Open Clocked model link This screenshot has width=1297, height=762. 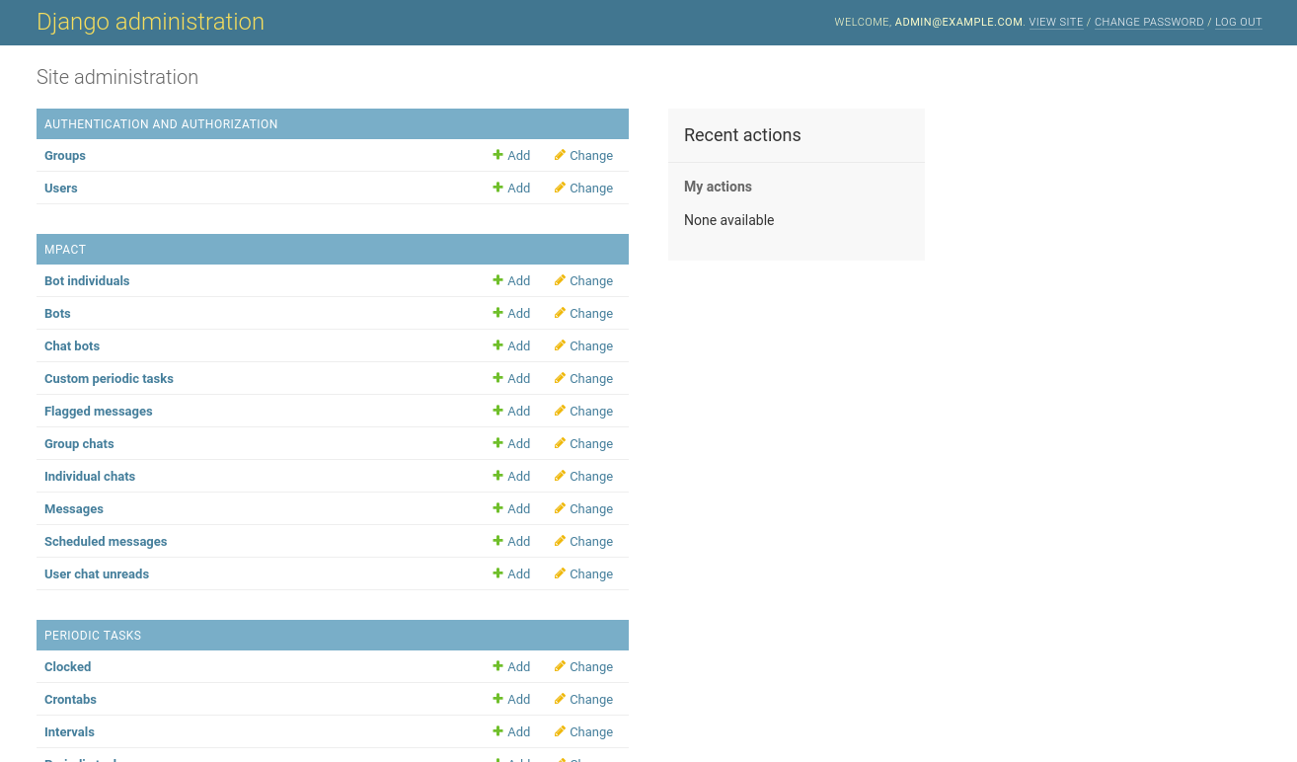(68, 667)
